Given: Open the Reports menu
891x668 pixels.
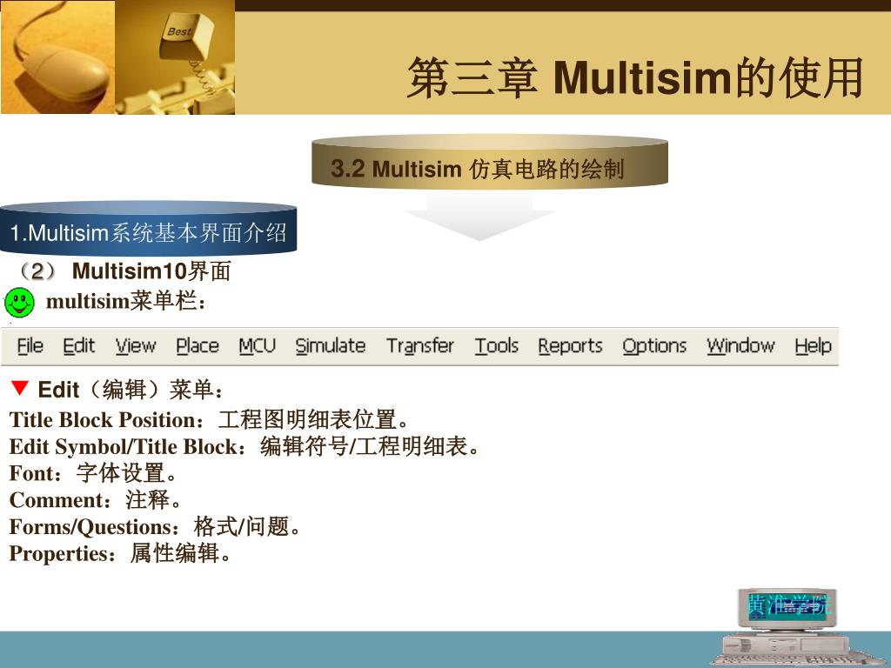Looking at the screenshot, I should pos(570,345).
